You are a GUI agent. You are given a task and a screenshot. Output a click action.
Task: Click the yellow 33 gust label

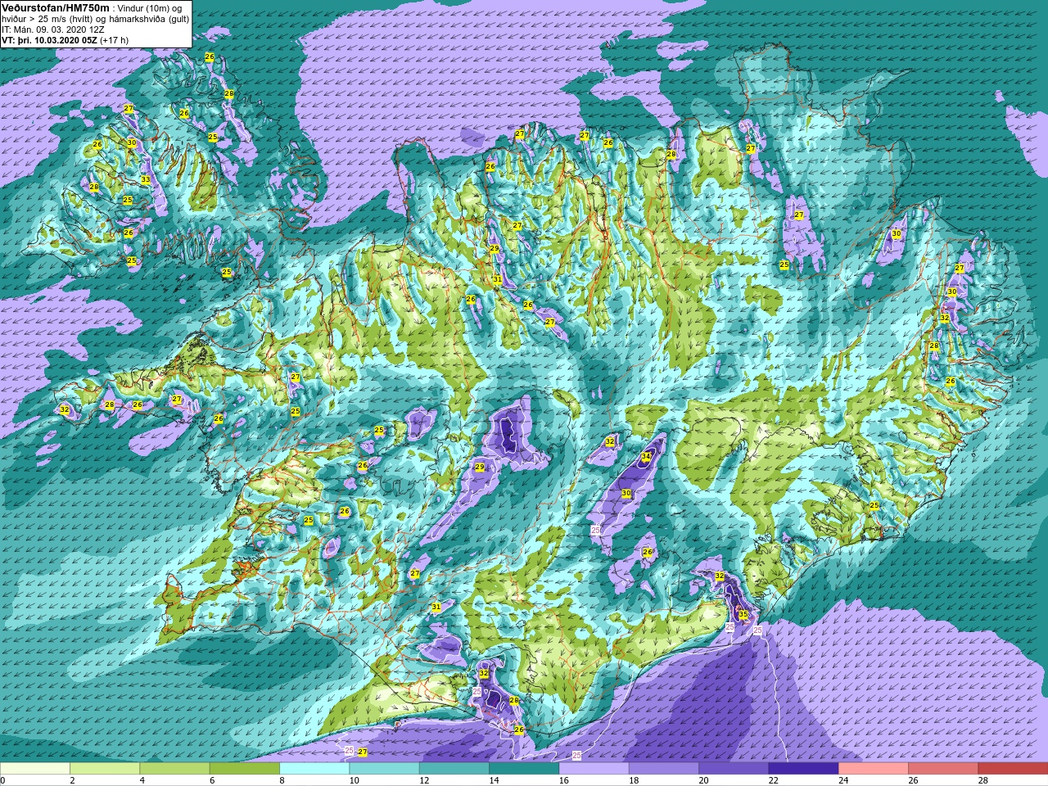coord(146,179)
